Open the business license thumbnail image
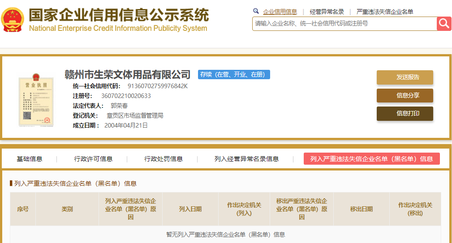Viewport: 452px width, 243px height. [x=36, y=100]
